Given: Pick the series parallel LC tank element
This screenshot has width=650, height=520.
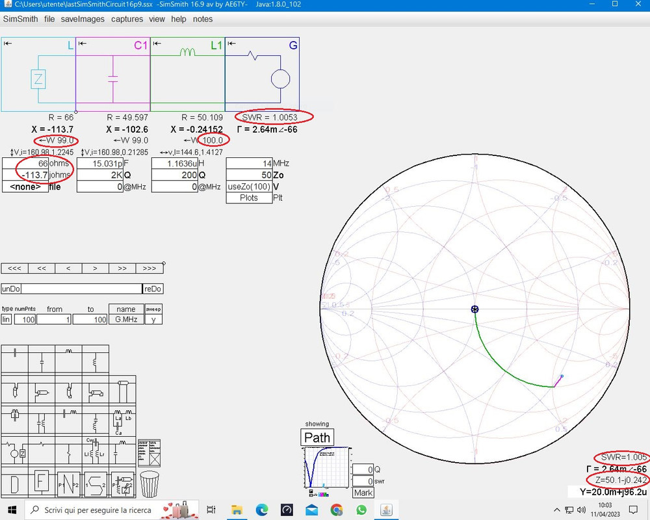Looking at the screenshot, I should (x=15, y=421).
